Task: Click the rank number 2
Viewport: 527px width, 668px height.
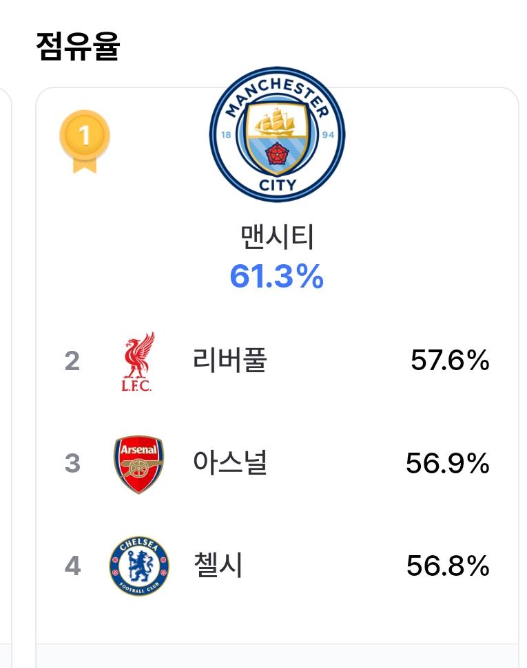Action: coord(72,361)
